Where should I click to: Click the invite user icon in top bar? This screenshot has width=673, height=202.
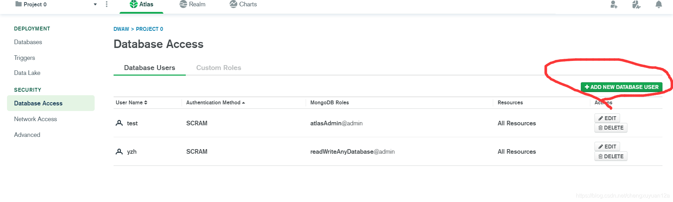click(x=613, y=5)
